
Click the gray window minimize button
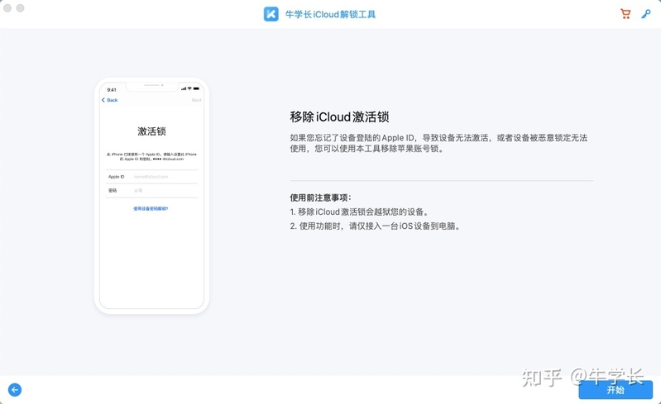click(x=20, y=8)
